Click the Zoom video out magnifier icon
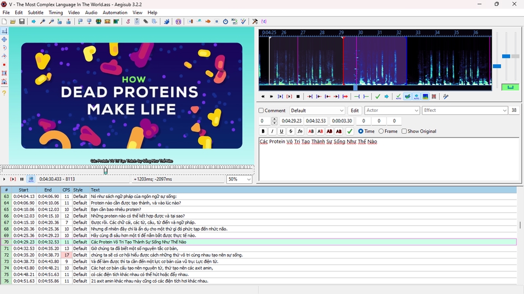Viewport: 524px width, 294px height. pos(51,21)
